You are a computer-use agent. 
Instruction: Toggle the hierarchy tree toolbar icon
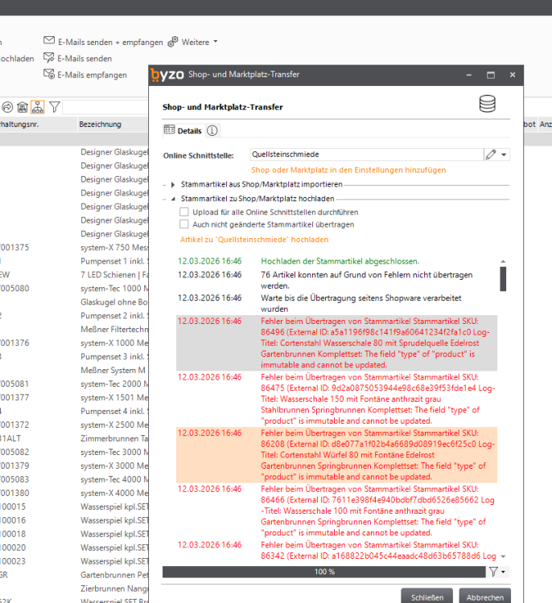point(37,107)
